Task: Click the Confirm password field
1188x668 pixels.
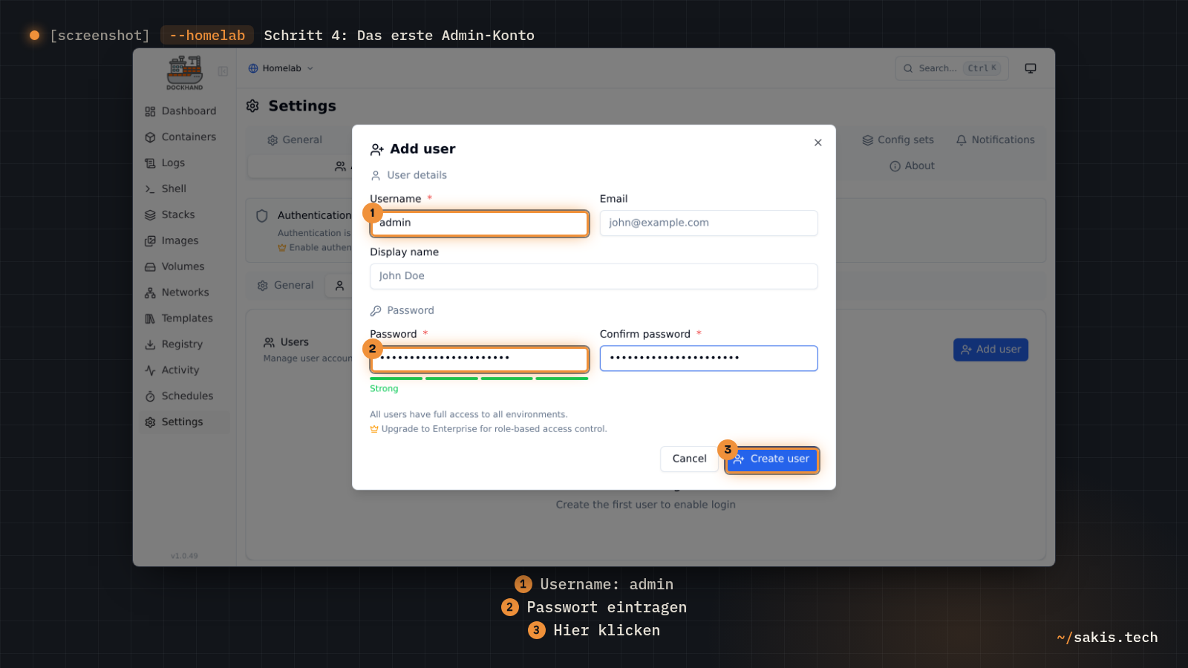Action: pos(708,358)
